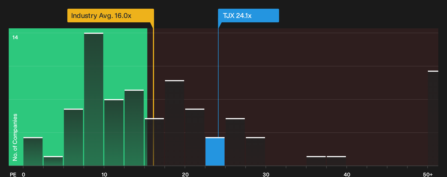Click the first bar starting at PE 0
This screenshot has width=447, height=177.
tap(33, 151)
